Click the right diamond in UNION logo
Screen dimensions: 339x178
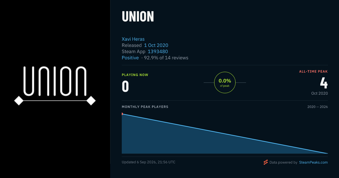point(91,101)
